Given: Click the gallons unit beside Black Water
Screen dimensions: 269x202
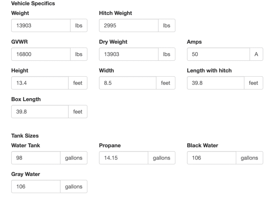Looking at the screenshot, I should [249, 158].
